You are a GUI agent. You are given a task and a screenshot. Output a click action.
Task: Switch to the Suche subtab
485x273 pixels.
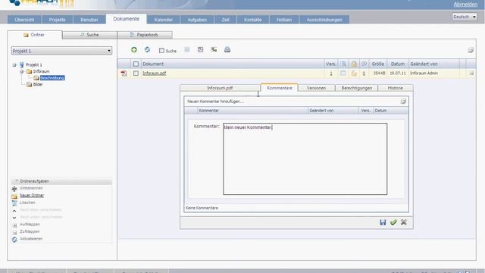click(89, 35)
